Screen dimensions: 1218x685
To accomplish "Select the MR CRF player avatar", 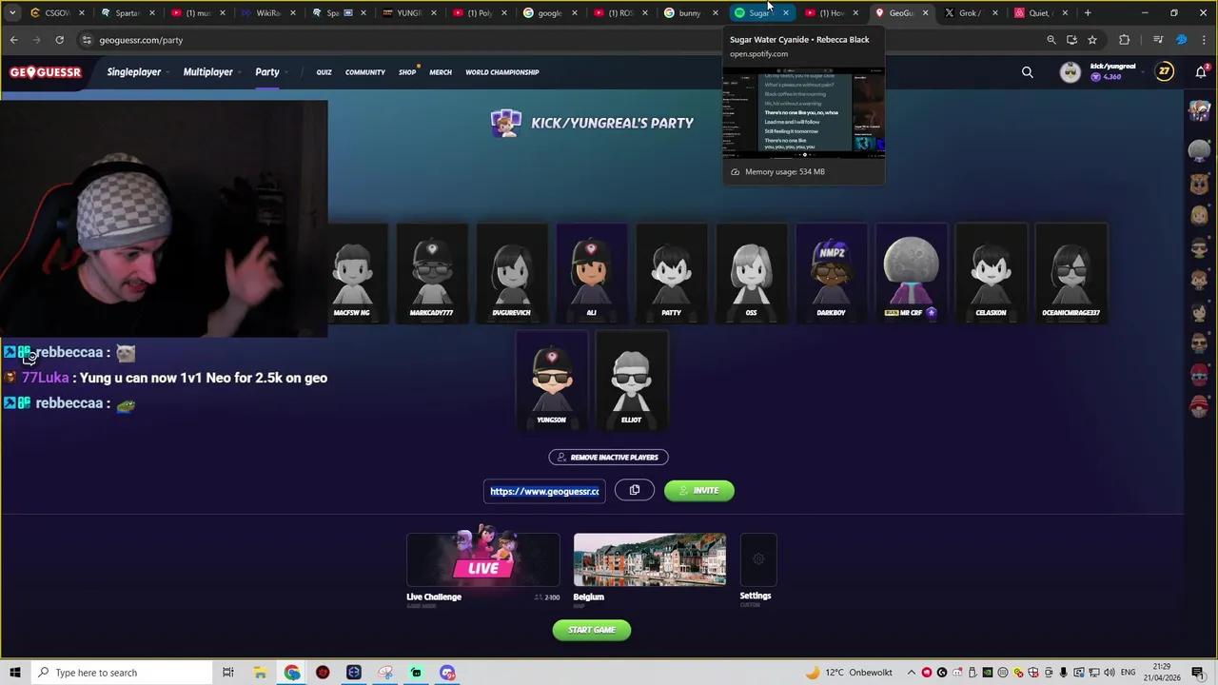I will (912, 274).
